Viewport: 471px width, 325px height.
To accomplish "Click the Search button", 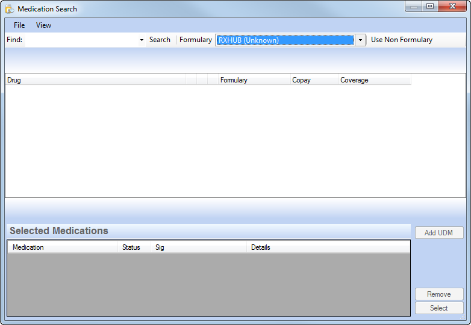I will point(160,40).
